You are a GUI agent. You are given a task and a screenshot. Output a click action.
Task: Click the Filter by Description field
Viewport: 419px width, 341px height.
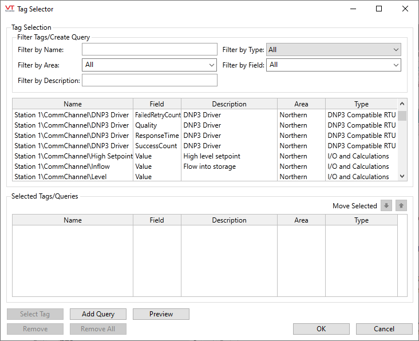[x=149, y=81]
